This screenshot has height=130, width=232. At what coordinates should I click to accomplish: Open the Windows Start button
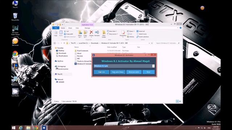pos(14,127)
